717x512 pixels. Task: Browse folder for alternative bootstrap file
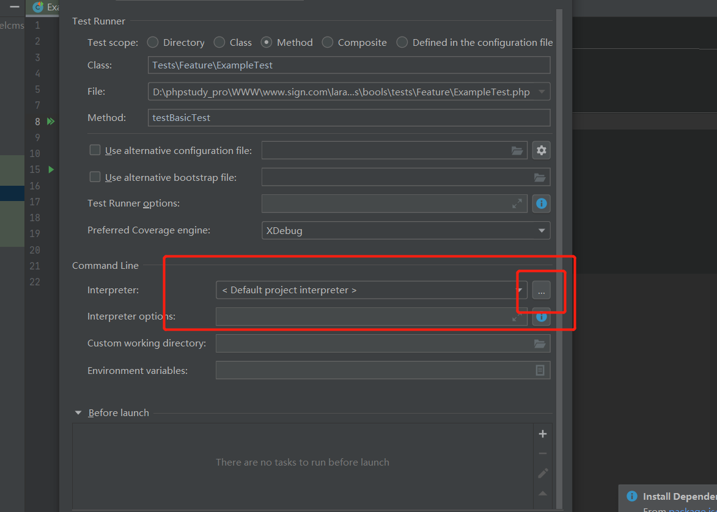pyautogui.click(x=540, y=177)
